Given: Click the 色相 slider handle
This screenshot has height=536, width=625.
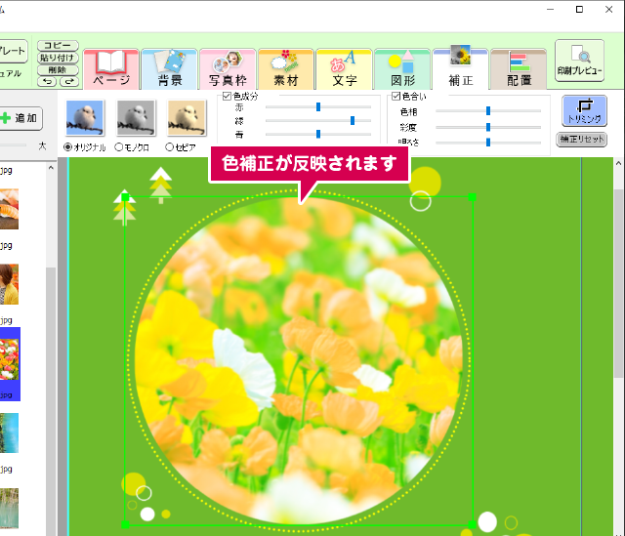Looking at the screenshot, I should point(488,110).
